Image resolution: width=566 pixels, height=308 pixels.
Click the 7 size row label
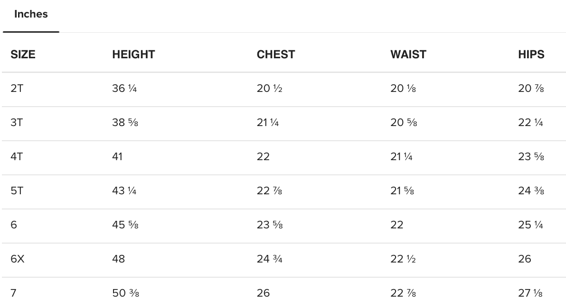point(13,293)
